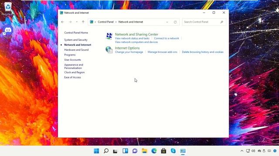Open File Explorer from the taskbar

[144, 151]
